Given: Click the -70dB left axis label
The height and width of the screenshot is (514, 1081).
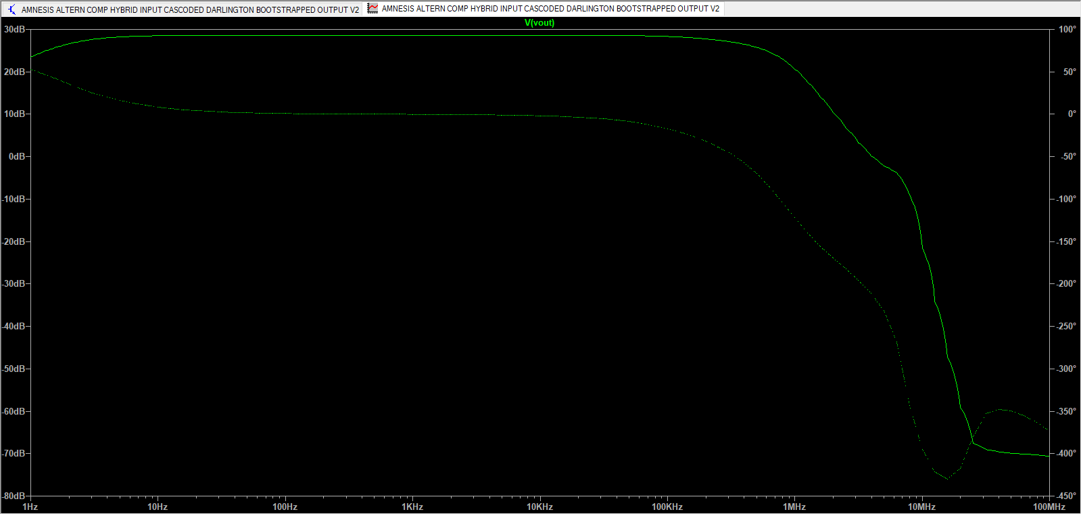Looking at the screenshot, I should click(x=14, y=453).
